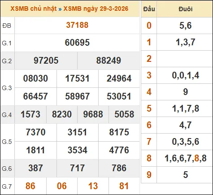Viewport: 213px width, 195px height.
Task: Select G.3 number 53051
Action: click(119, 96)
